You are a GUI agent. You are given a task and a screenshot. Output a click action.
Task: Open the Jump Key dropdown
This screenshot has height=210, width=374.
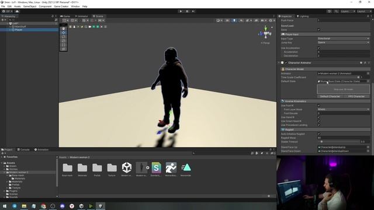click(x=343, y=43)
